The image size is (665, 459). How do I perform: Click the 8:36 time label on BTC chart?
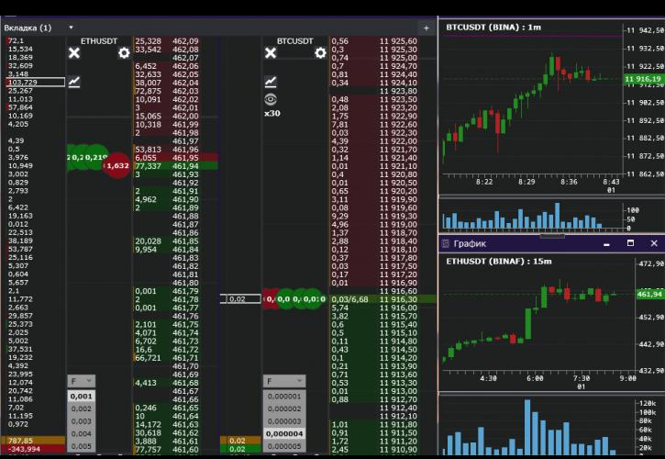click(569, 182)
